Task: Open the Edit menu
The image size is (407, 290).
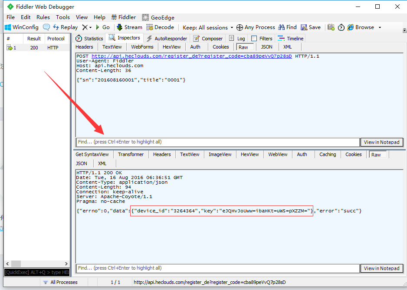Action: point(26,17)
